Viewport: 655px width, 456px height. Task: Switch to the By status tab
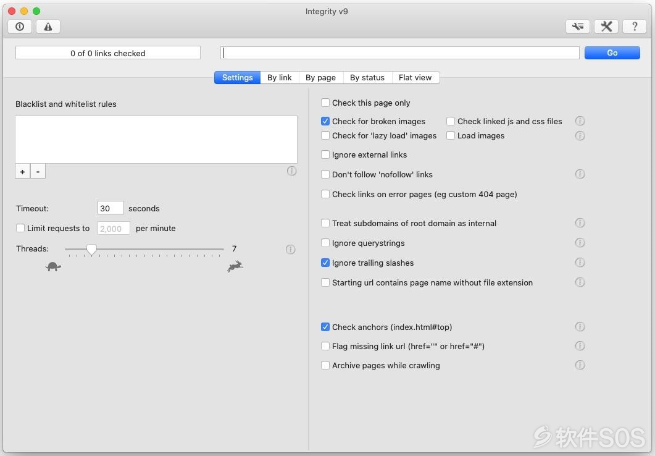point(367,77)
